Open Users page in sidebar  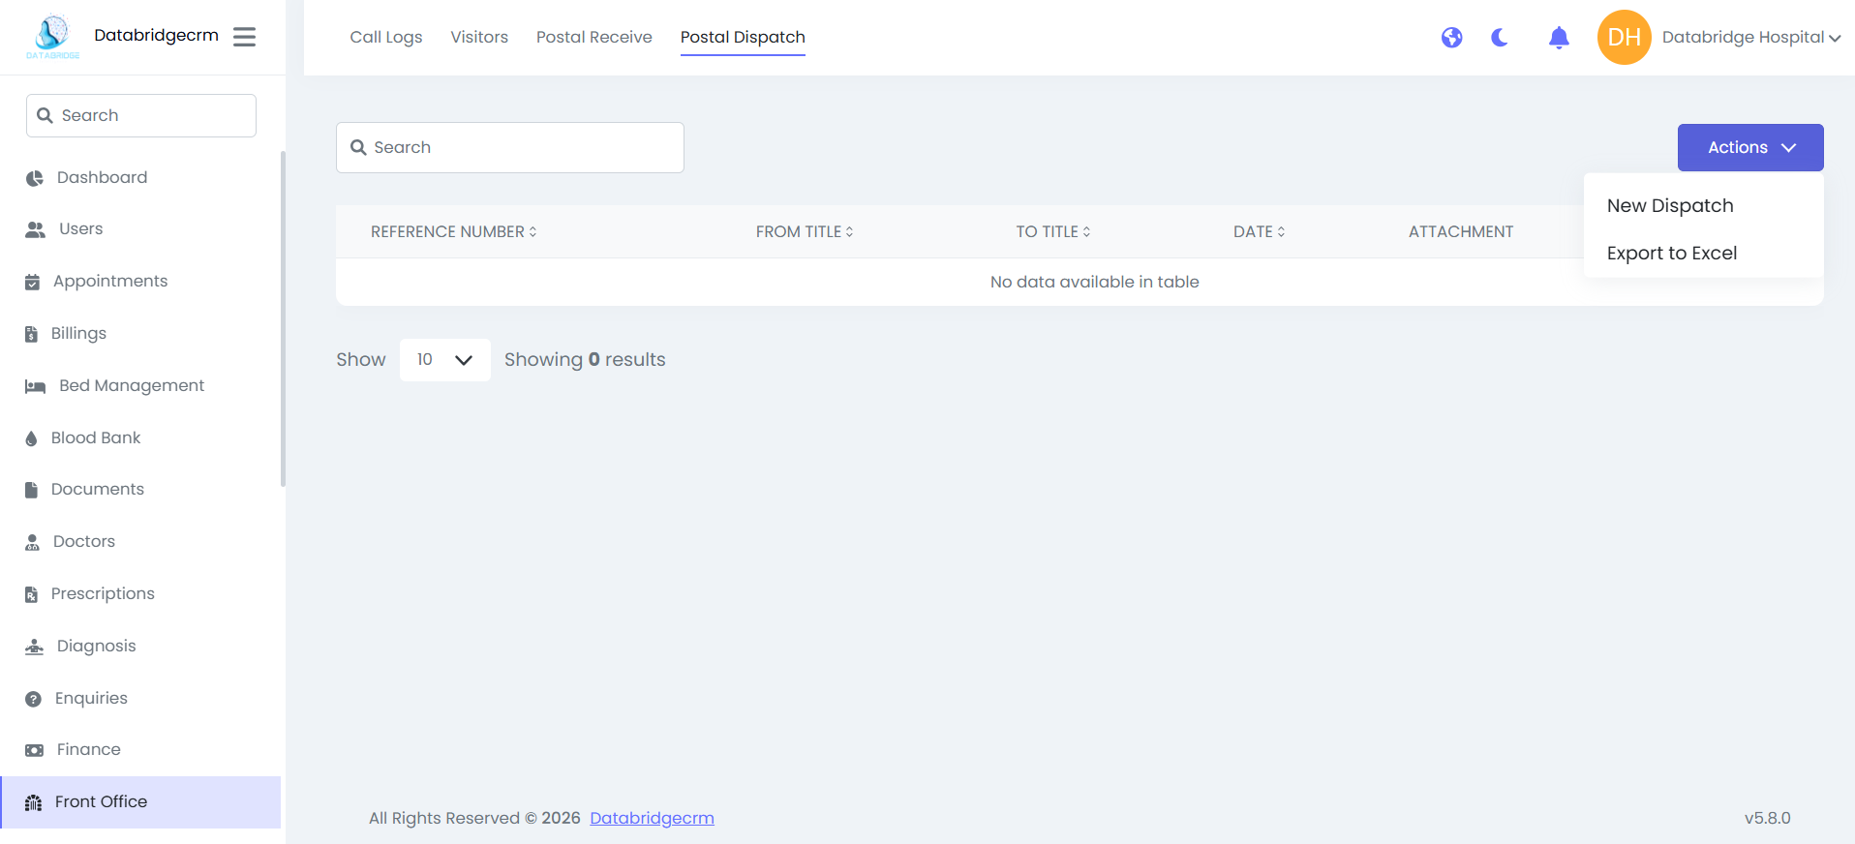140,229
